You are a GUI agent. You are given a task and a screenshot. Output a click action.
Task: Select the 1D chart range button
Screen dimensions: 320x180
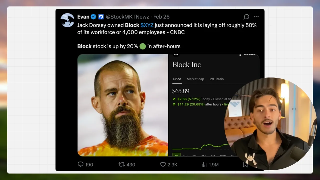176,155
